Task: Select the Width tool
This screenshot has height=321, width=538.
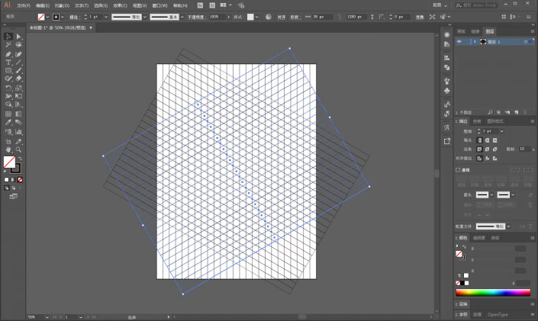Action: pos(8,96)
